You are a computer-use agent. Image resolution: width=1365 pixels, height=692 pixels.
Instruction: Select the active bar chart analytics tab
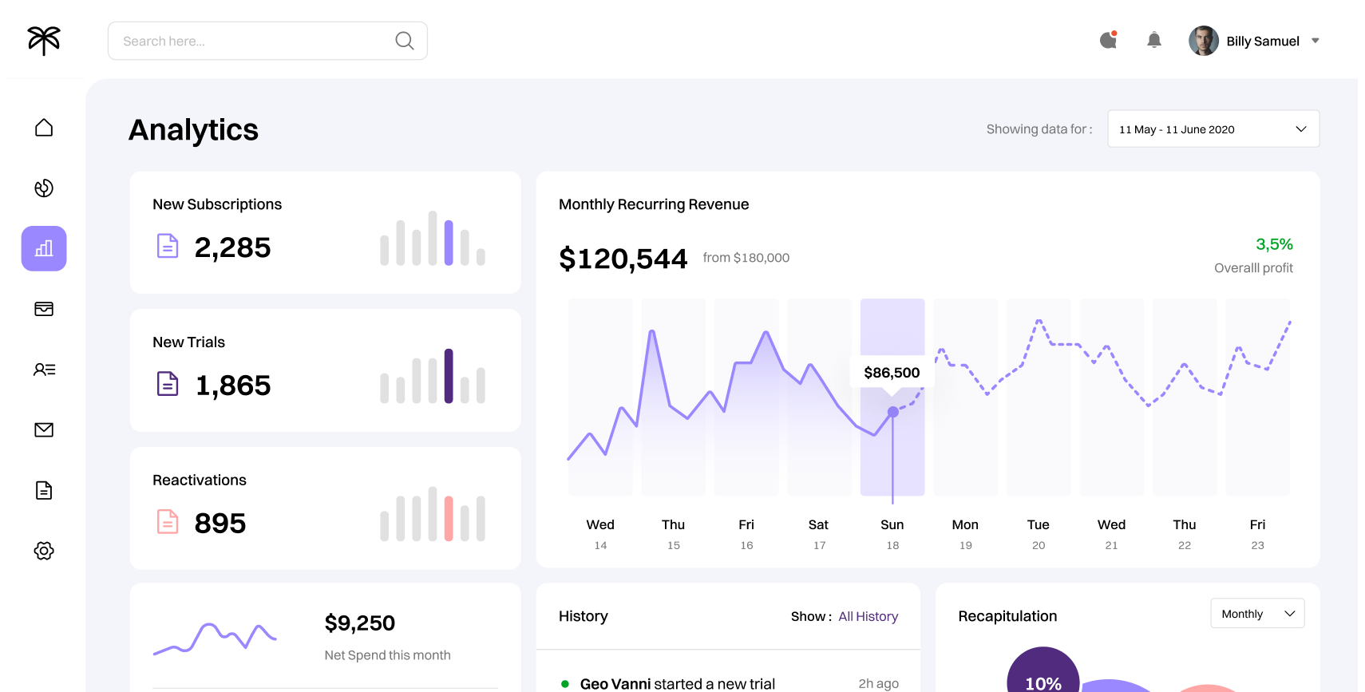tap(44, 248)
